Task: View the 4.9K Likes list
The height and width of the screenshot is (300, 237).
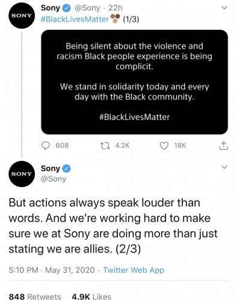Action: [91, 296]
